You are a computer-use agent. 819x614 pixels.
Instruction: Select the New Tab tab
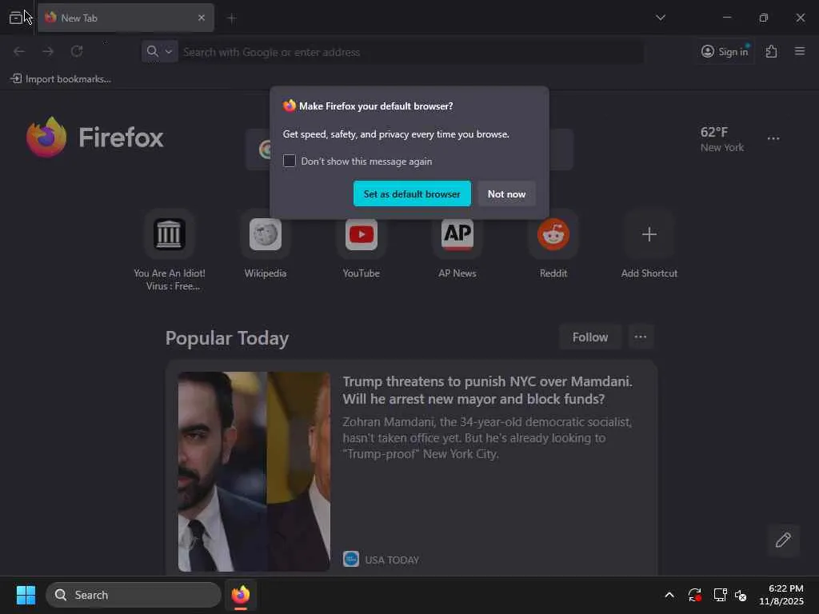click(x=126, y=18)
